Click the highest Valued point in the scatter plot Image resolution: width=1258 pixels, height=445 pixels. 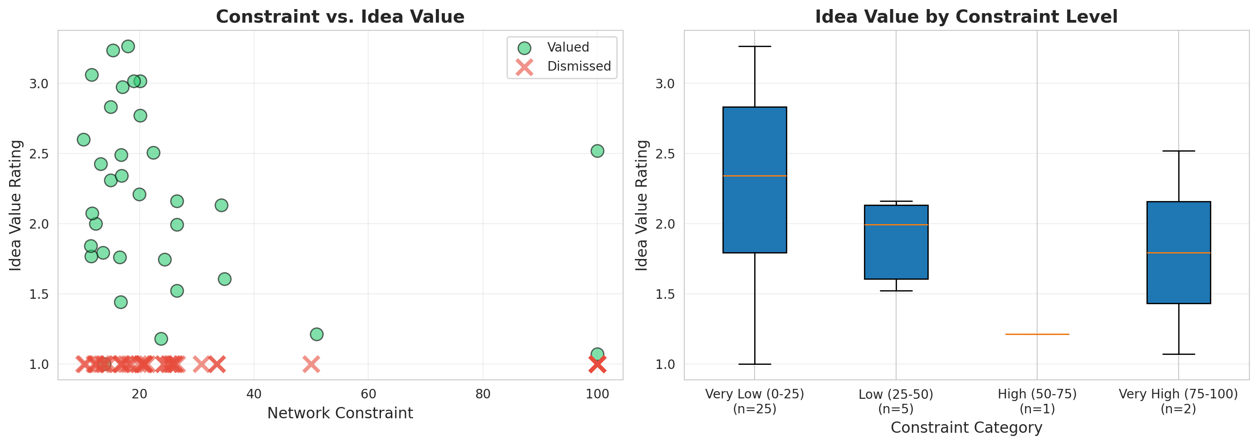click(x=128, y=47)
